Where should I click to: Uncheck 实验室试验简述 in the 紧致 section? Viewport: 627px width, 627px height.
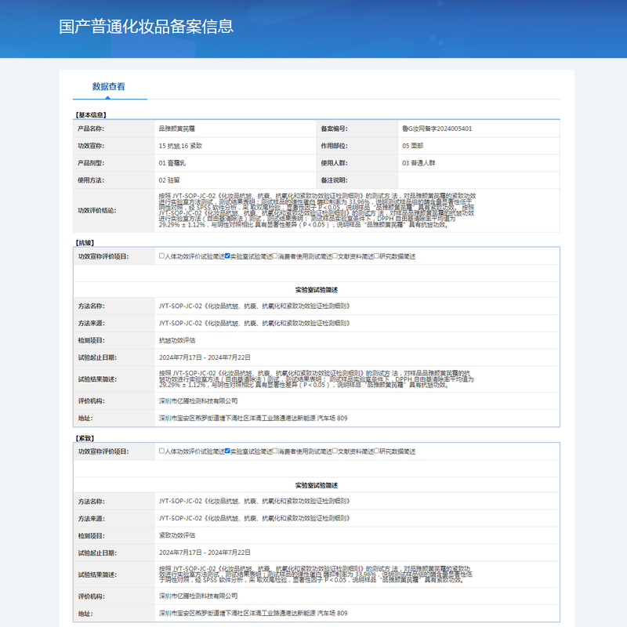click(x=227, y=451)
